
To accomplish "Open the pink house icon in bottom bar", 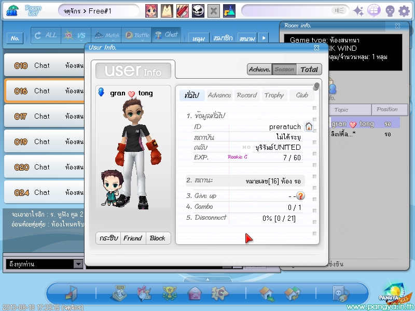I will pos(195,293).
